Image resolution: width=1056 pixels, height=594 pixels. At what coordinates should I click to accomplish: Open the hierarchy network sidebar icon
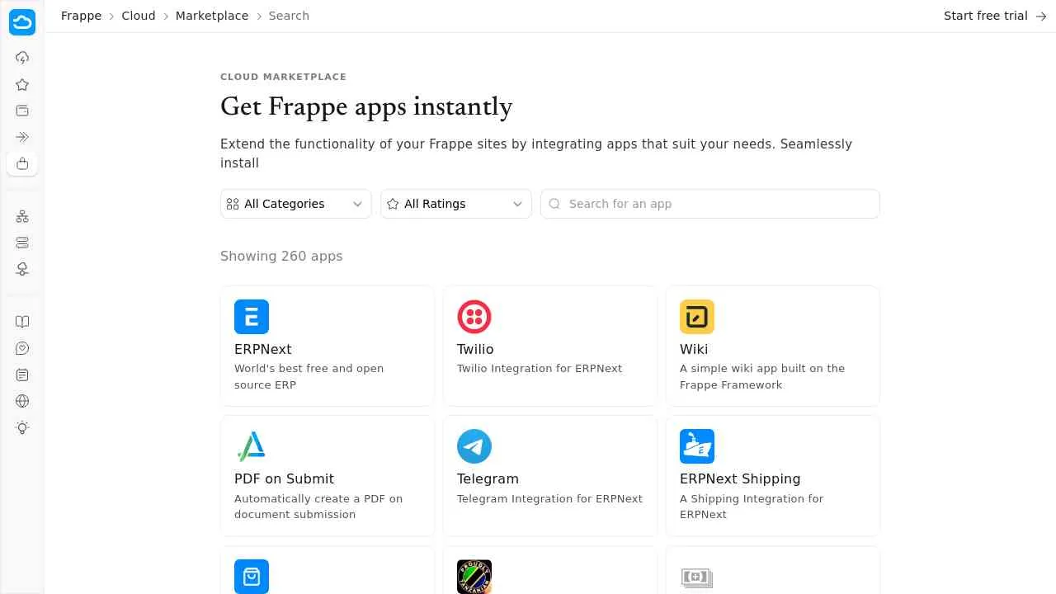click(x=22, y=216)
